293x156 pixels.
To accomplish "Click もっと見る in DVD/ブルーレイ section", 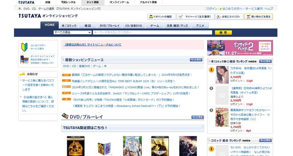I will tap(197, 117).
